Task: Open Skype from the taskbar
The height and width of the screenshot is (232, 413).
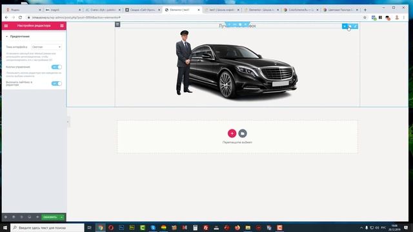Action: coord(153,227)
